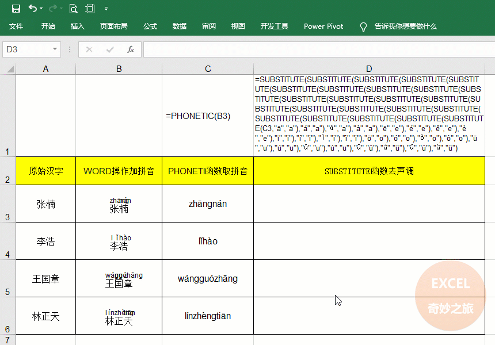The width and height of the screenshot is (495, 345).
Task: Click cell A5 with 王国章
Action: point(46,278)
